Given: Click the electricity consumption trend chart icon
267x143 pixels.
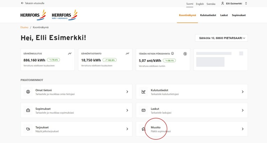Looking at the screenshot, I should pyautogui.click(x=70, y=54).
